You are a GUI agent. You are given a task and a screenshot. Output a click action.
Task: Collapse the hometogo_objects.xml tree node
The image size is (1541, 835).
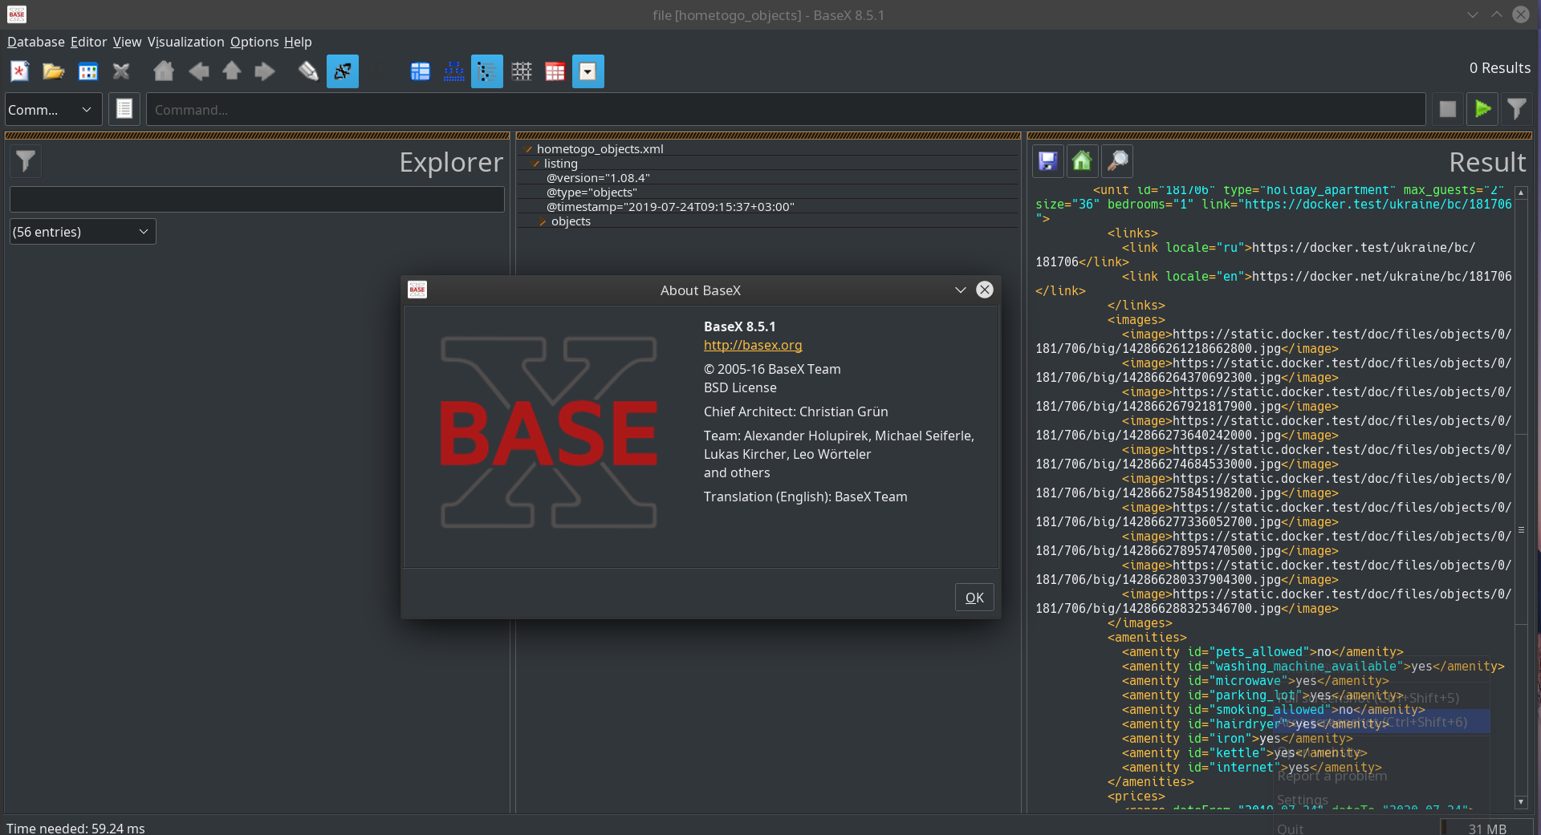(528, 149)
